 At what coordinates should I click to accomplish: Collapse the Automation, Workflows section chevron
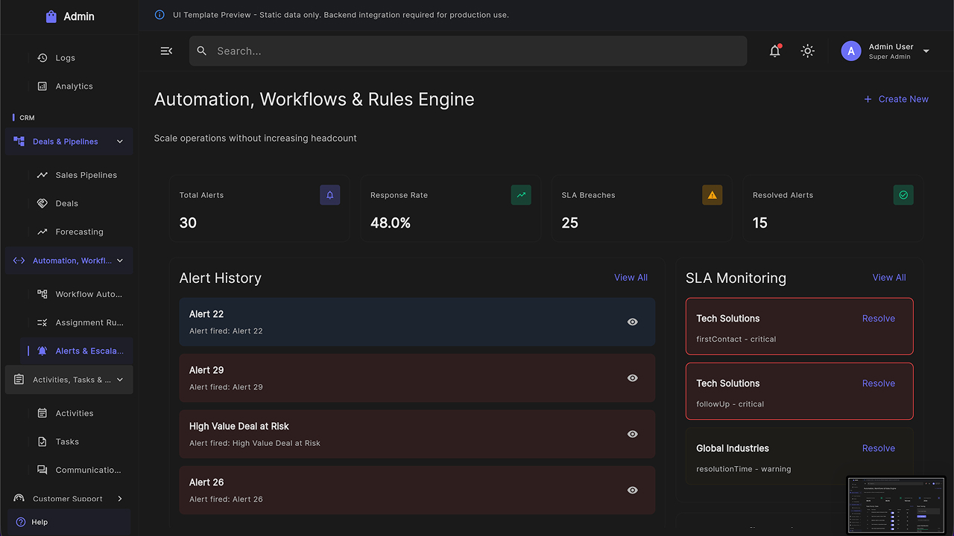tap(120, 261)
